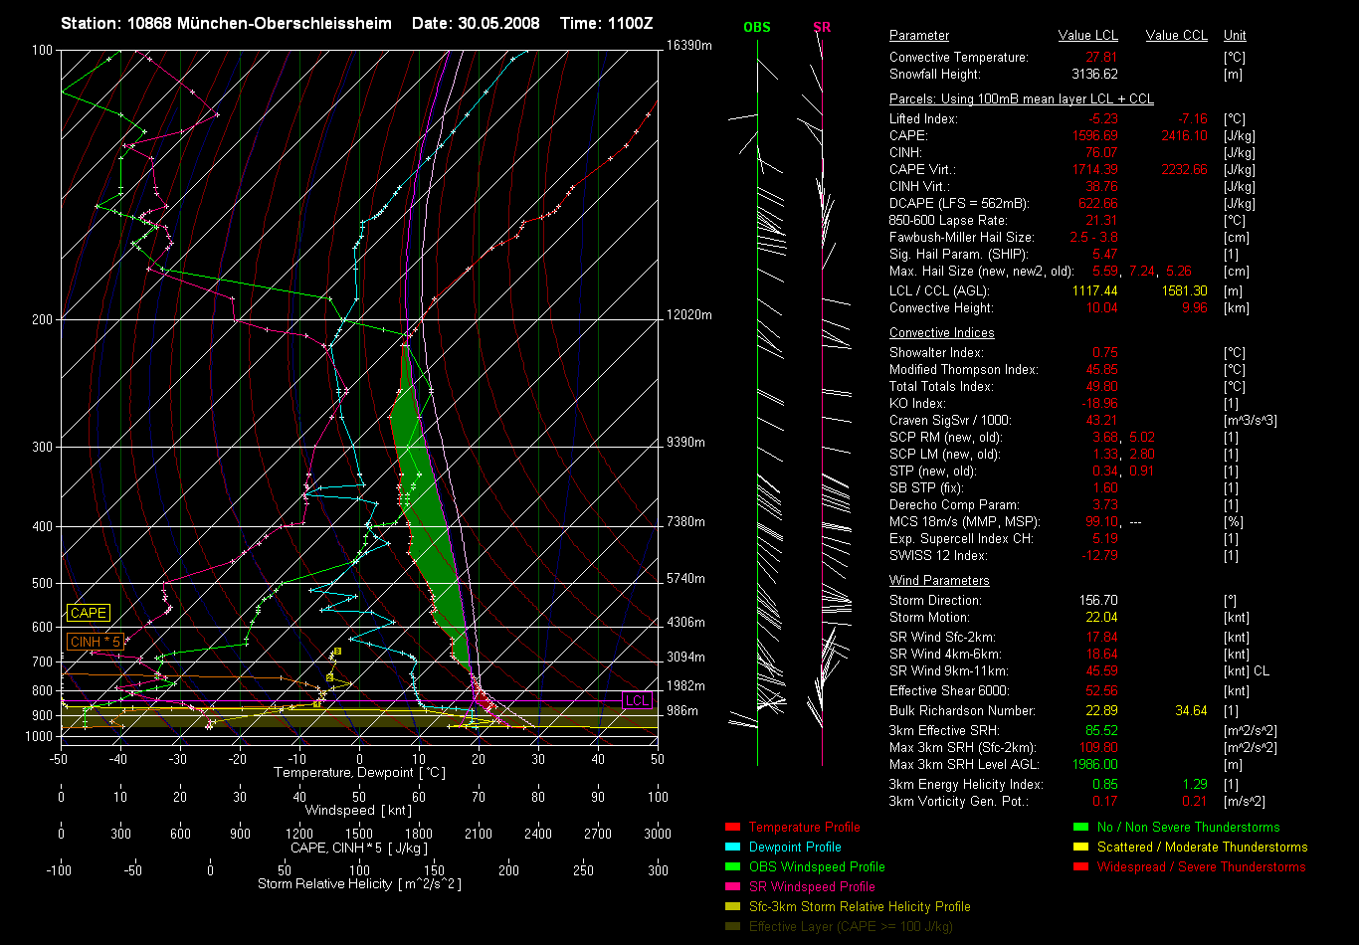Image resolution: width=1359 pixels, height=945 pixels.
Task: Click the yellow CAPE label box
Action: click(x=88, y=613)
